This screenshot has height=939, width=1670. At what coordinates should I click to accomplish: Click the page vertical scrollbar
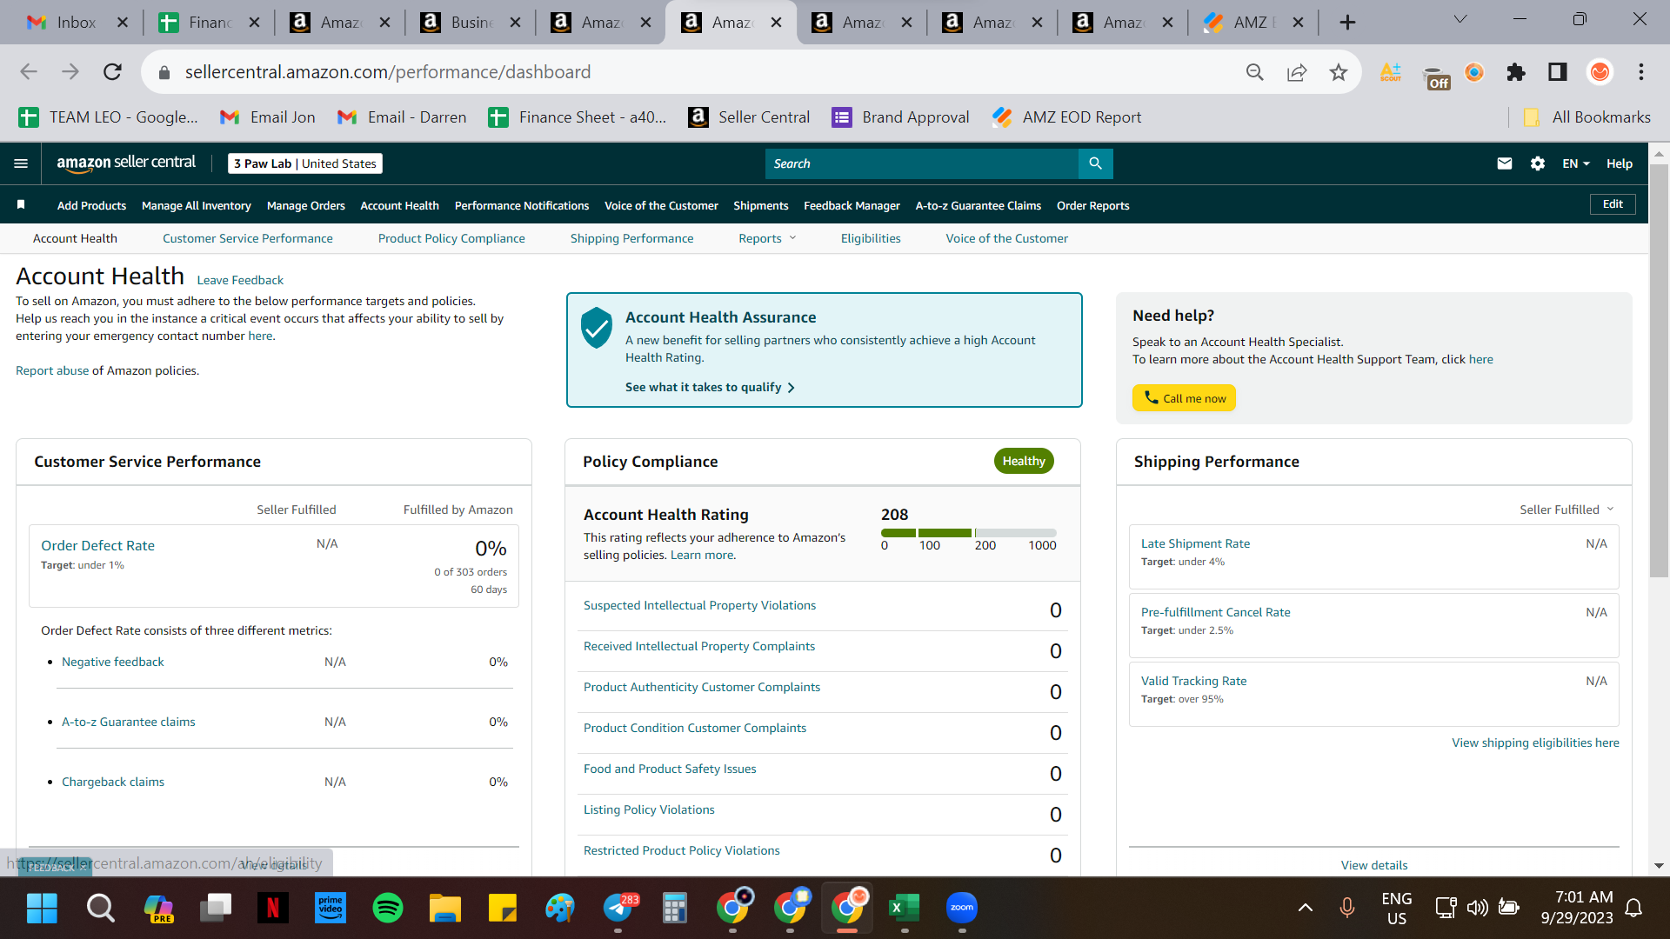1659,370
